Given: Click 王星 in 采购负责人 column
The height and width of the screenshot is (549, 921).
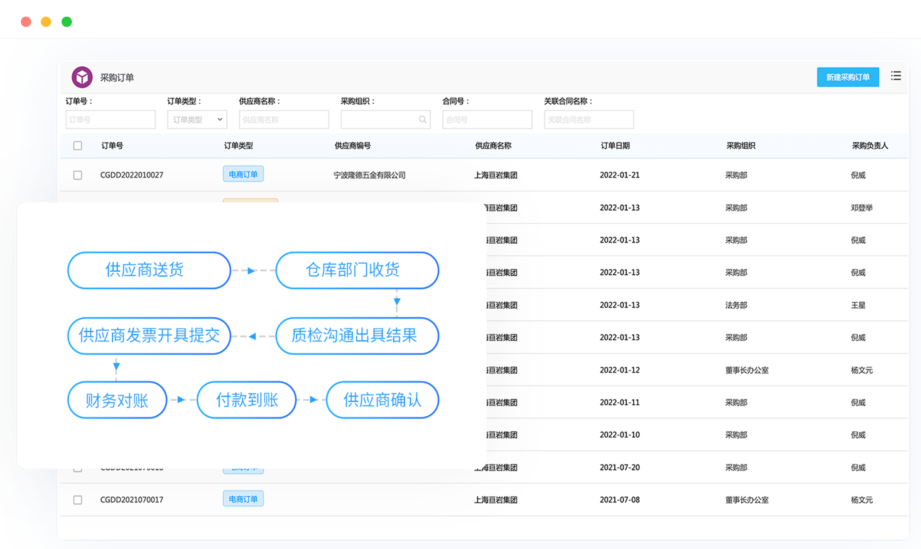Looking at the screenshot, I should 858,305.
